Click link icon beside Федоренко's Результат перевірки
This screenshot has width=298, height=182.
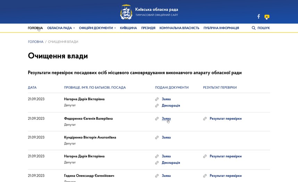coord(205,119)
